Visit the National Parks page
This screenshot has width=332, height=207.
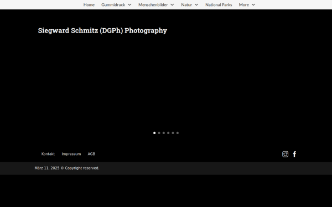click(x=219, y=4)
